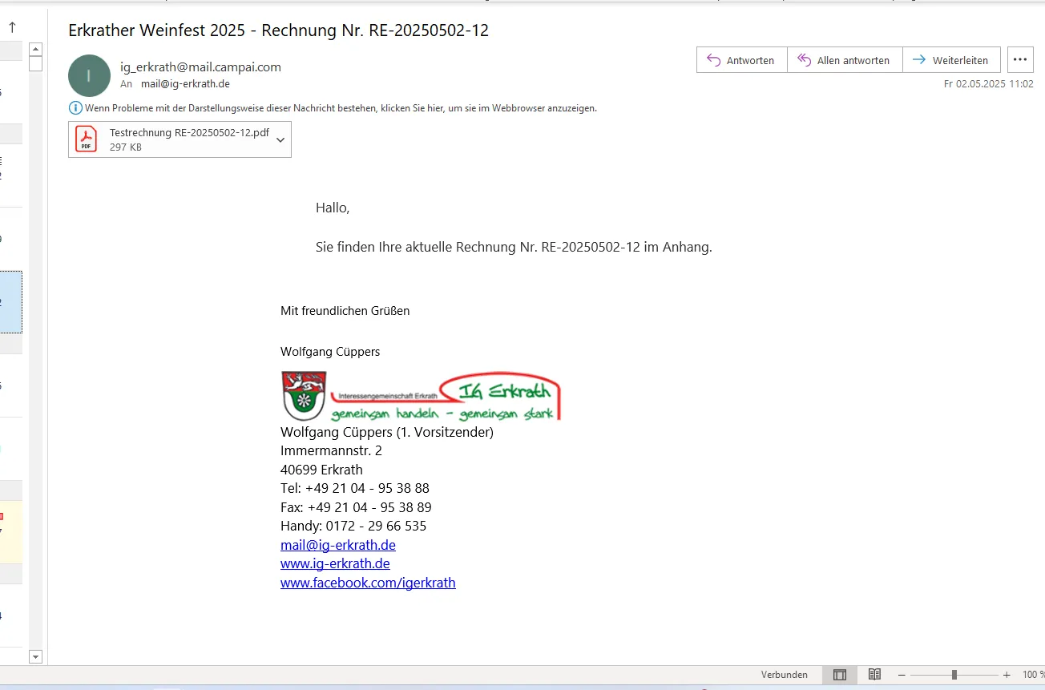Click the message bar to view in browser

[x=341, y=108]
